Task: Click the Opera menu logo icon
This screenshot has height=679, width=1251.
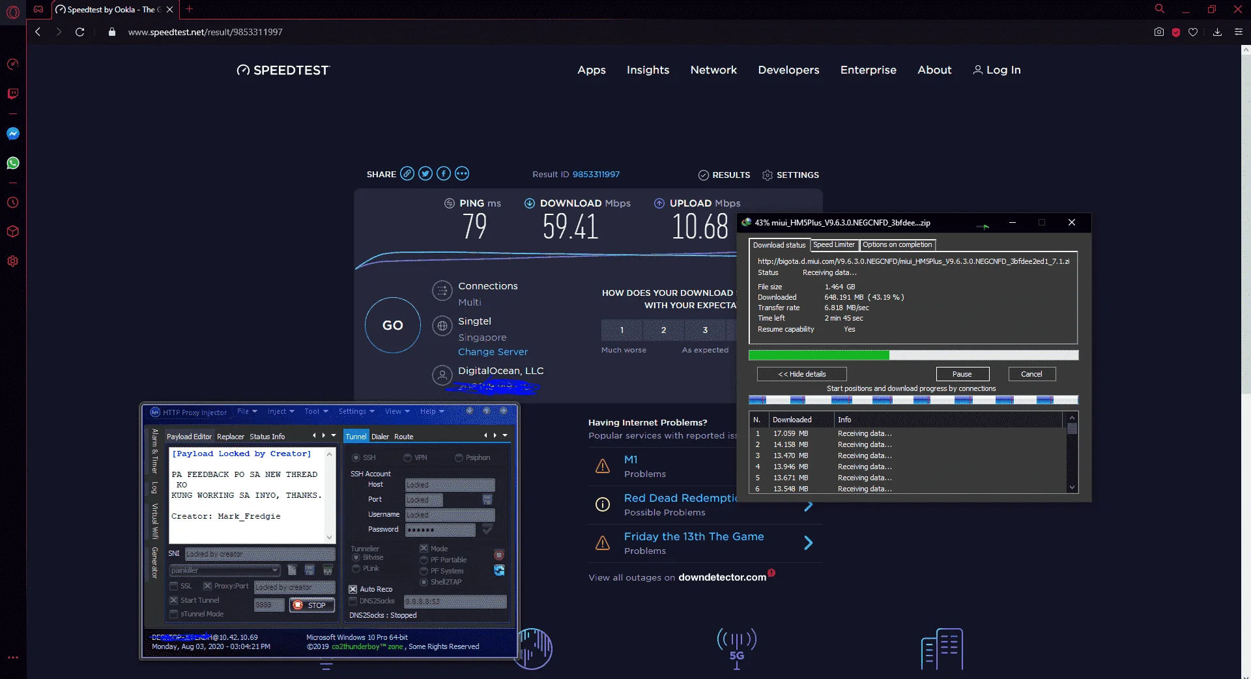Action: click(x=13, y=12)
